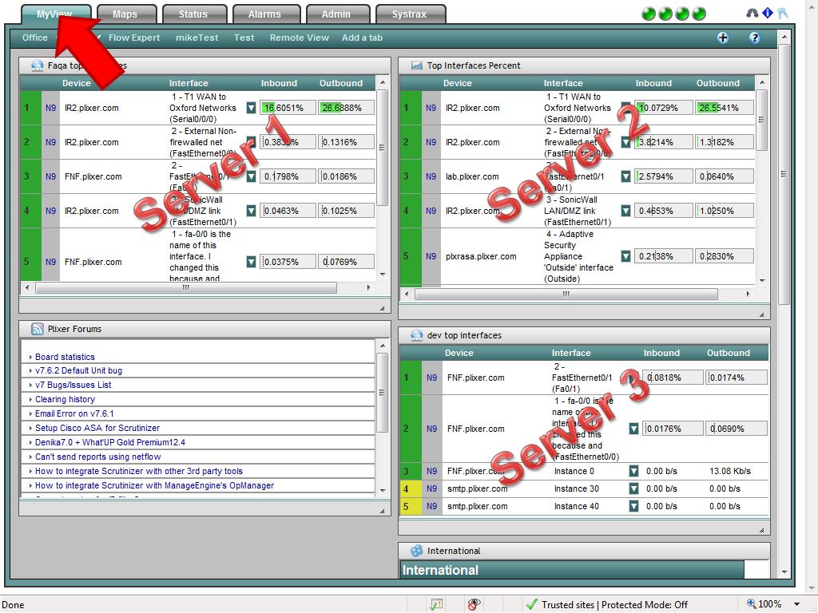Click Inbound column header in dev top interfaces

661,353
